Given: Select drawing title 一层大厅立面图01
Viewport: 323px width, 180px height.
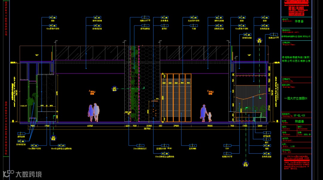Looking at the screenshot, I should pyautogui.click(x=295, y=98).
